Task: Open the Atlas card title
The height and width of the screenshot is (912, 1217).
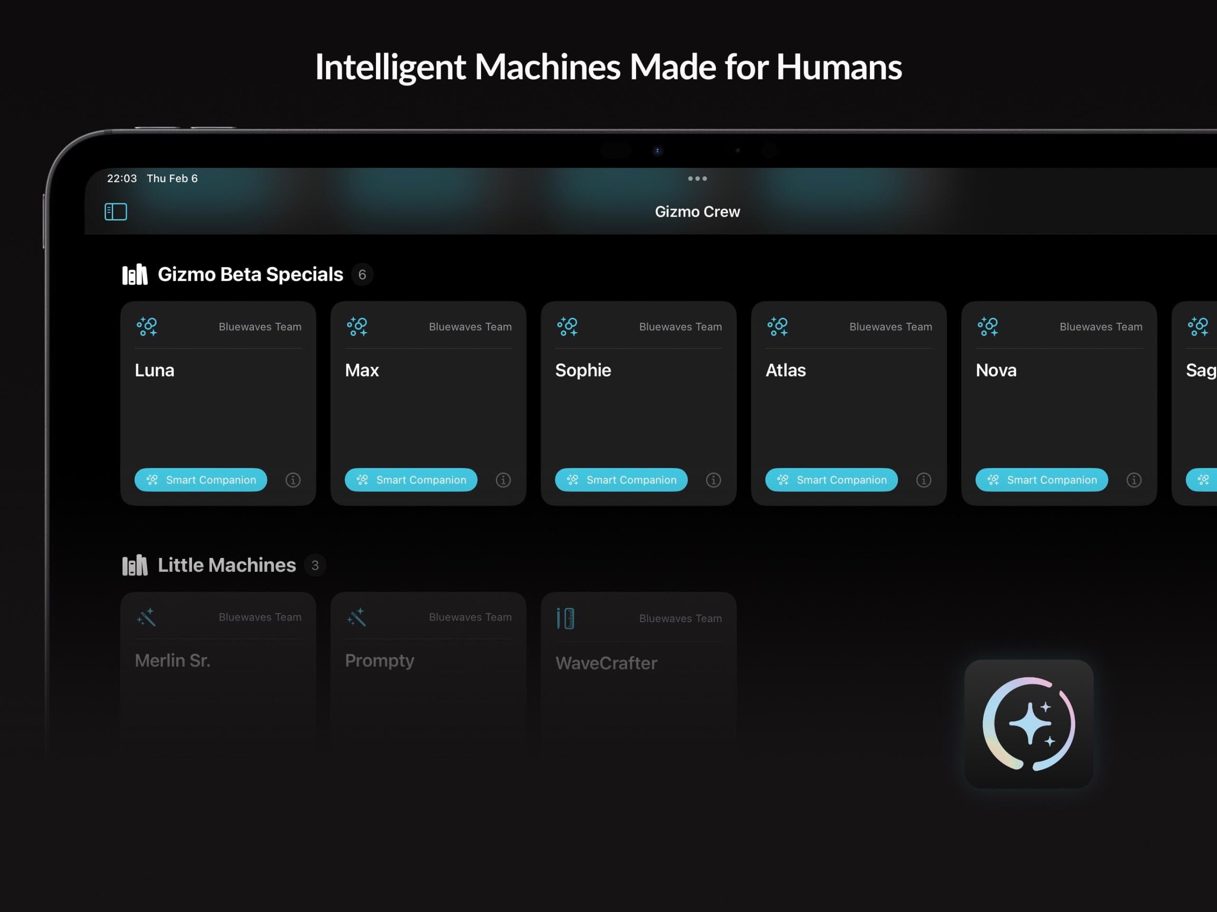Action: [x=786, y=370]
